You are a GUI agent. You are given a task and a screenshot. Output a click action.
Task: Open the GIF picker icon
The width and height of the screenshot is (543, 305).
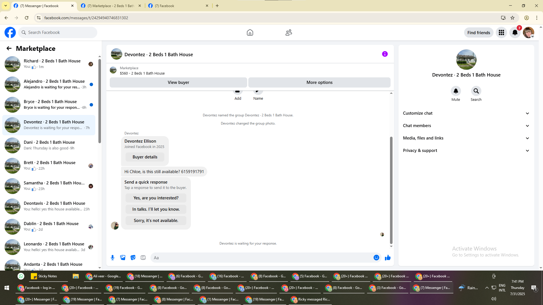click(143, 258)
